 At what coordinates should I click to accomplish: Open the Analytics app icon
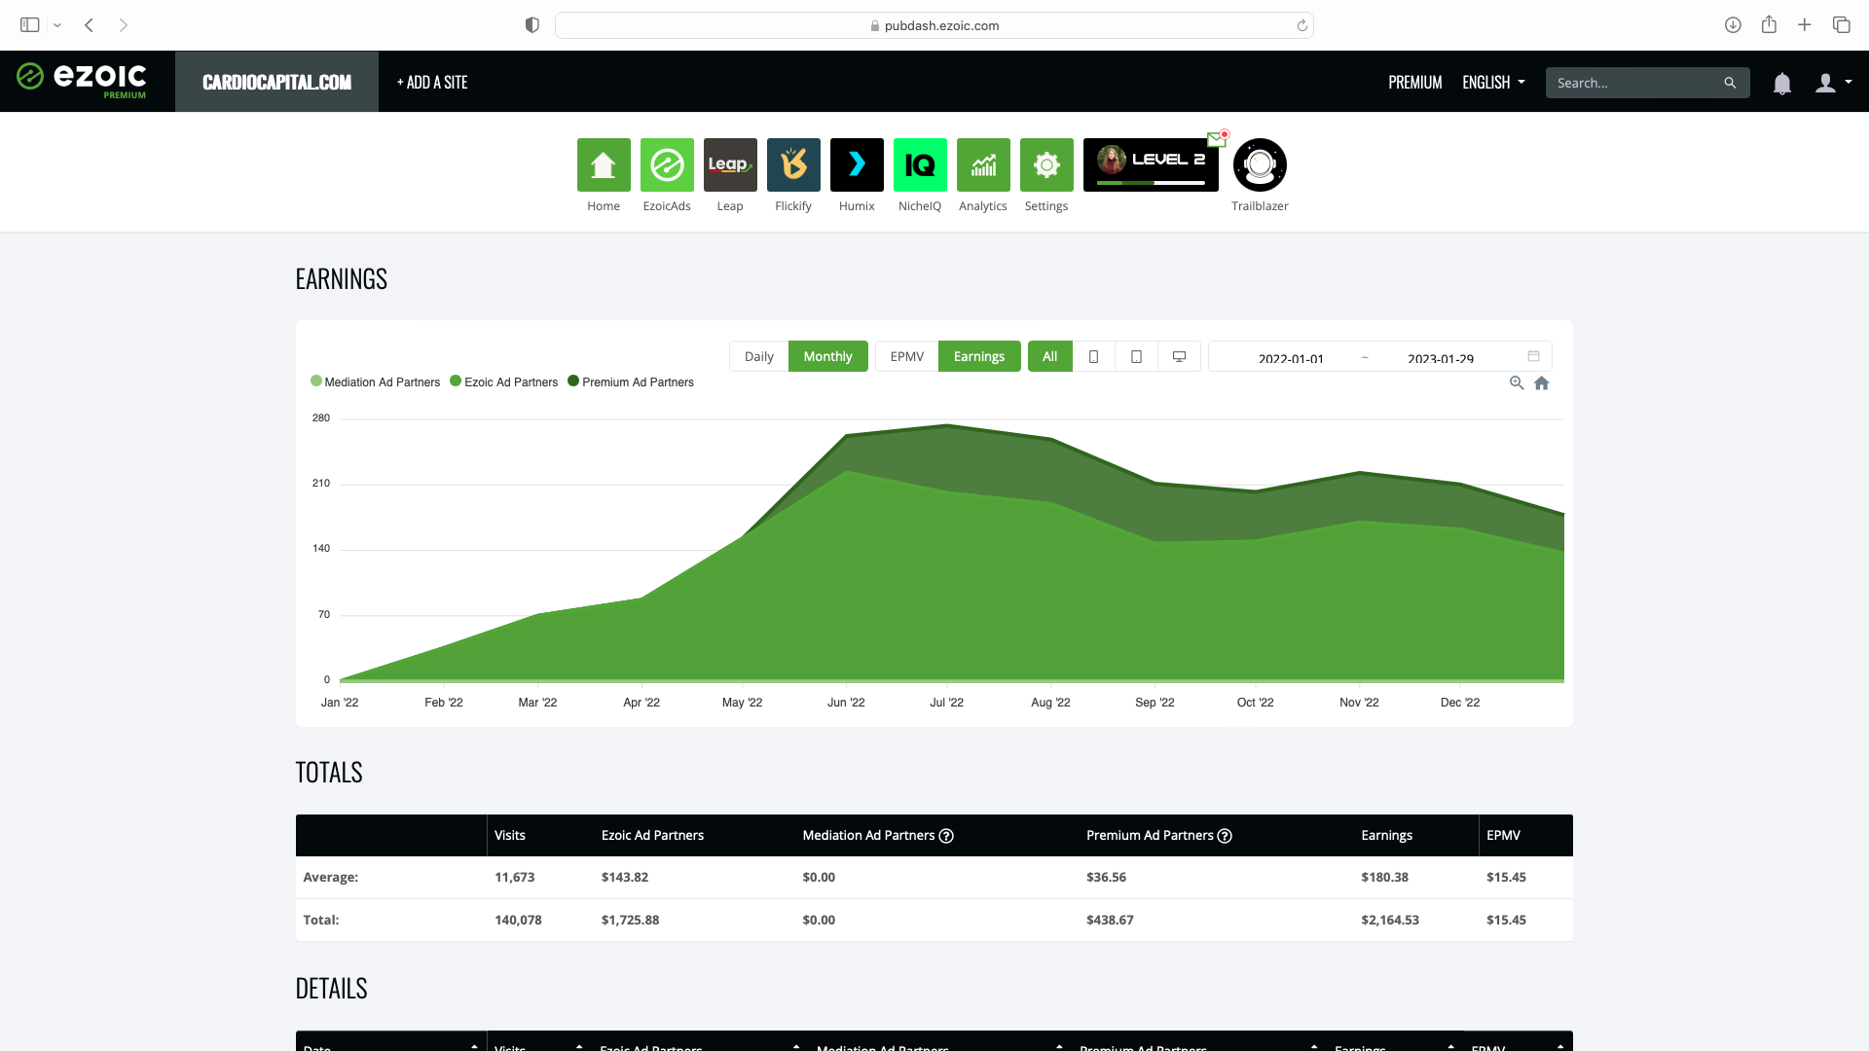[983, 164]
